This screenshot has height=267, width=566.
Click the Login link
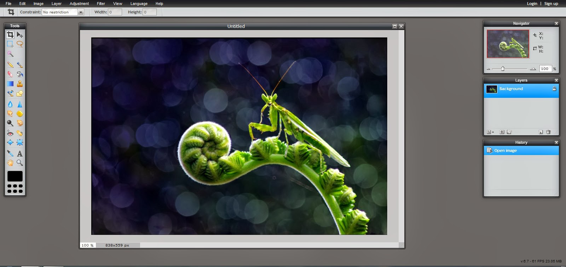point(532,4)
